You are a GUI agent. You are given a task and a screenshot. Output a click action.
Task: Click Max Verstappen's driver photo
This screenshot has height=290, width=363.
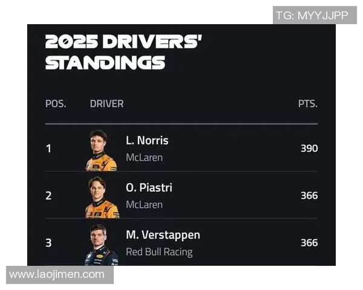click(101, 243)
